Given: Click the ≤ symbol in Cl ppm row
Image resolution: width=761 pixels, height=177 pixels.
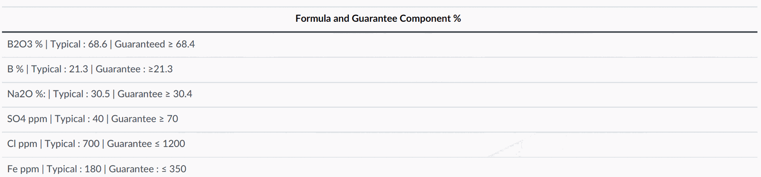Looking at the screenshot, I should (157, 144).
